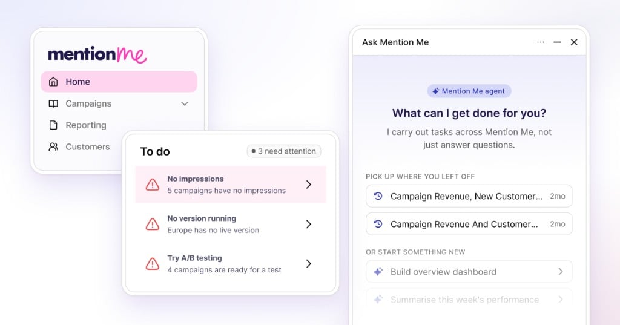Screen dimensions: 620x325
Task: Click 'OR START SOMETHING NEW' label
Action: 415,252
